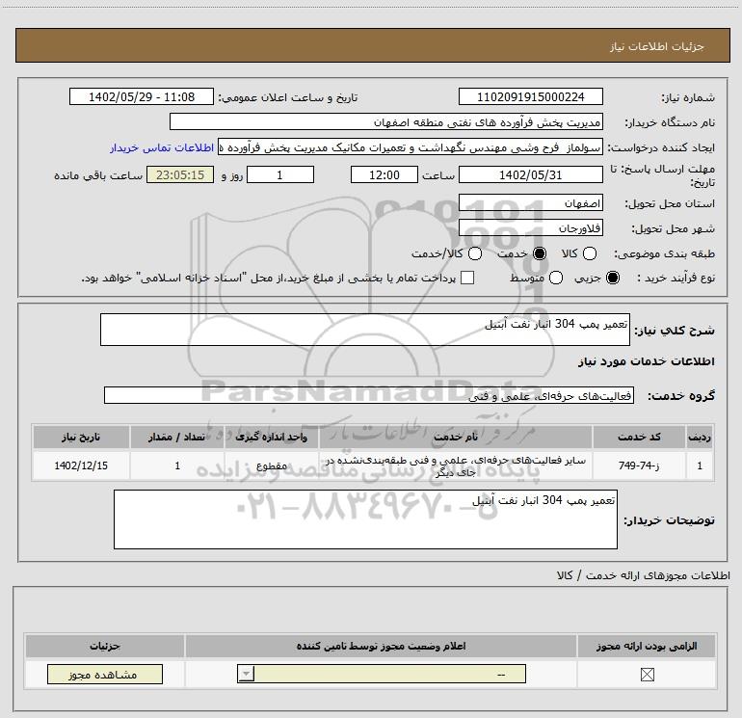Select the کالا/خدمت radio button
The image size is (742, 718).
pyautogui.click(x=475, y=253)
